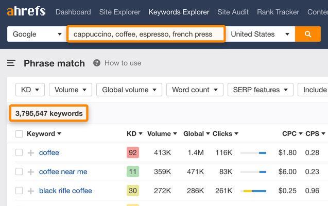Click the plus icon beside coffee near me
The height and width of the screenshot is (206, 328).
tap(31, 171)
